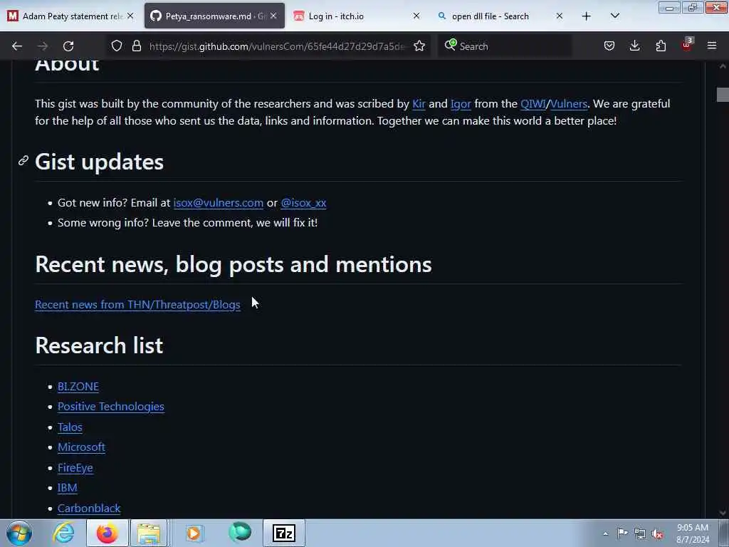Open the Igor author link
Screen dimensions: 729x547
[461, 104]
